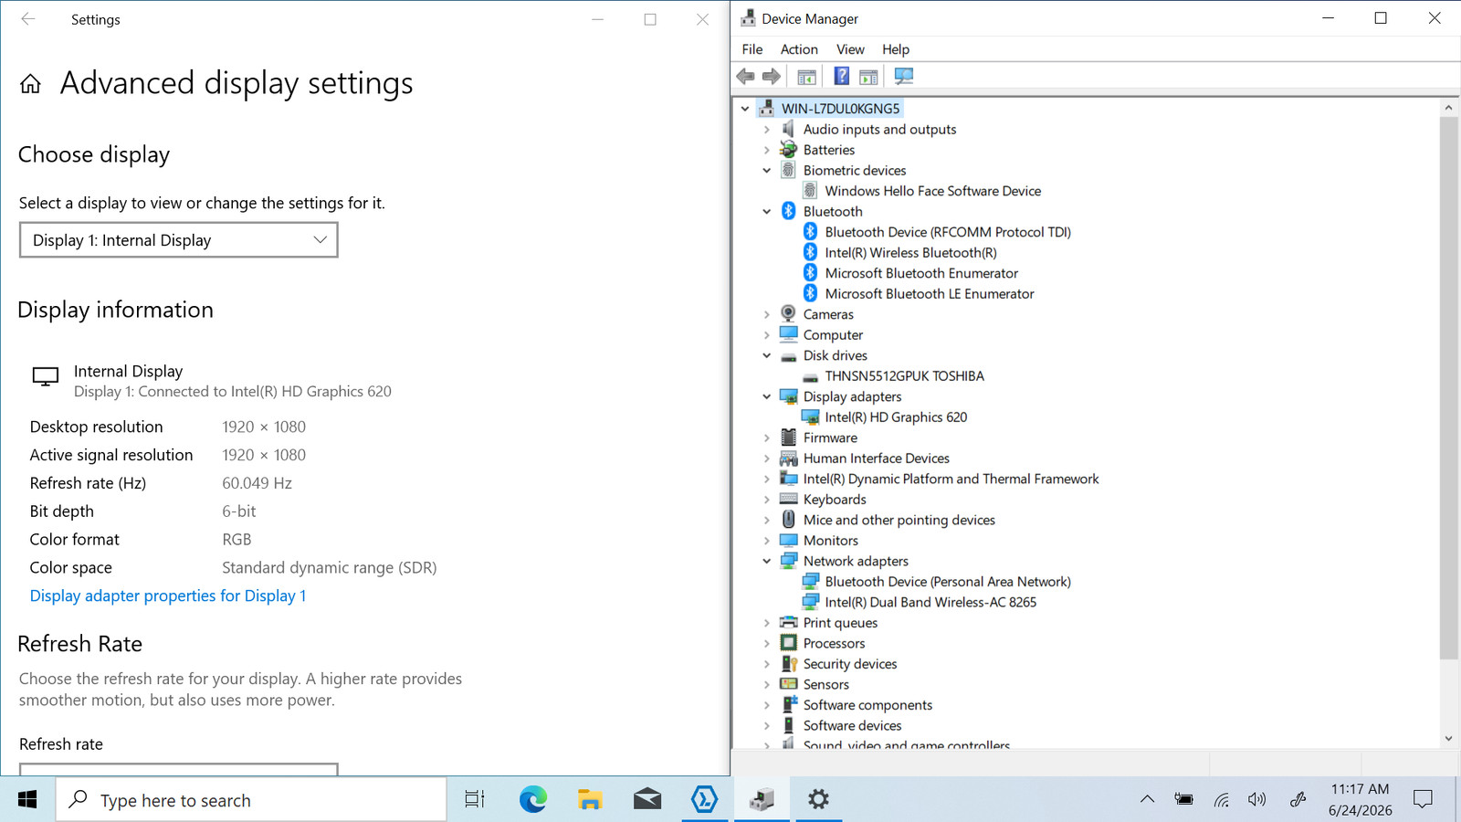This screenshot has width=1461, height=822.
Task: Open Help via the blue question mark icon
Action: pos(842,77)
